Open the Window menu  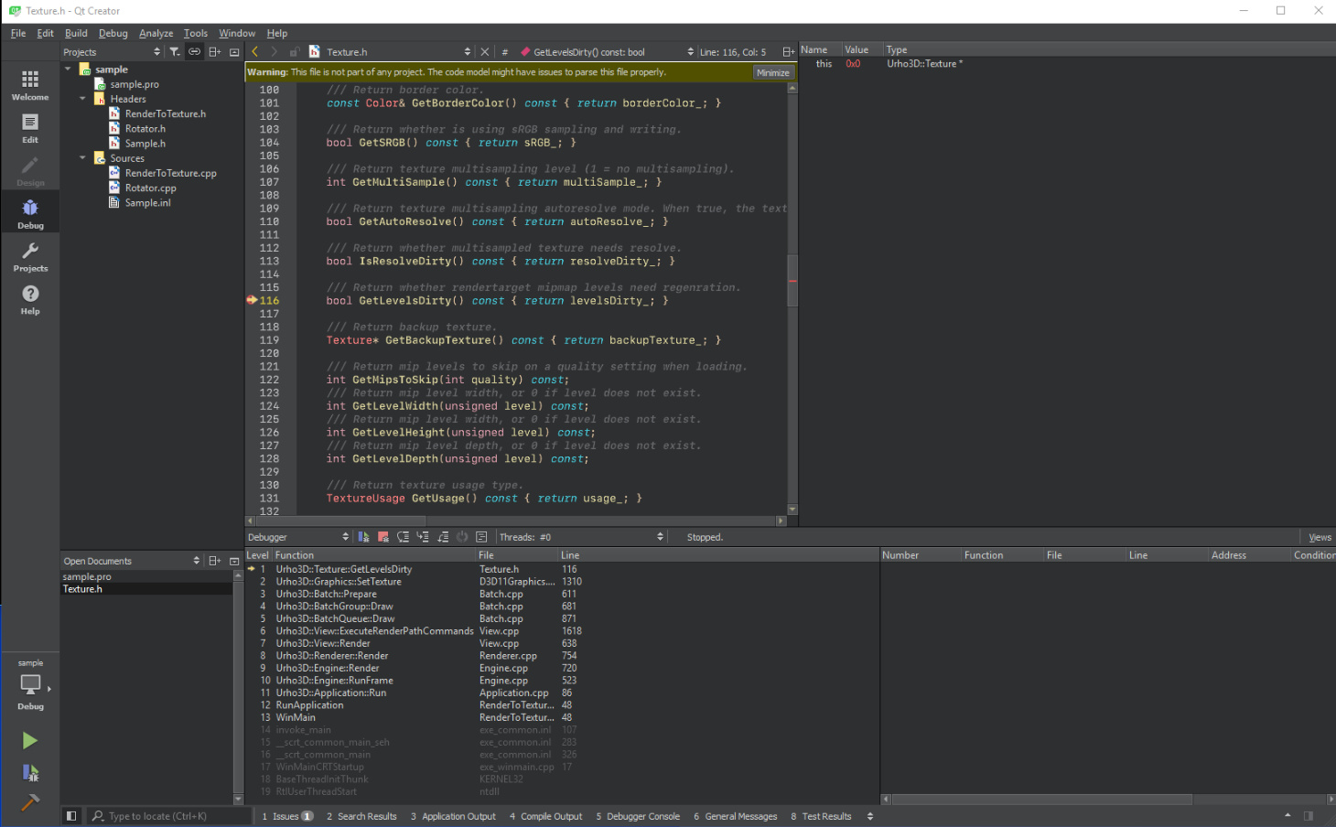coord(237,33)
